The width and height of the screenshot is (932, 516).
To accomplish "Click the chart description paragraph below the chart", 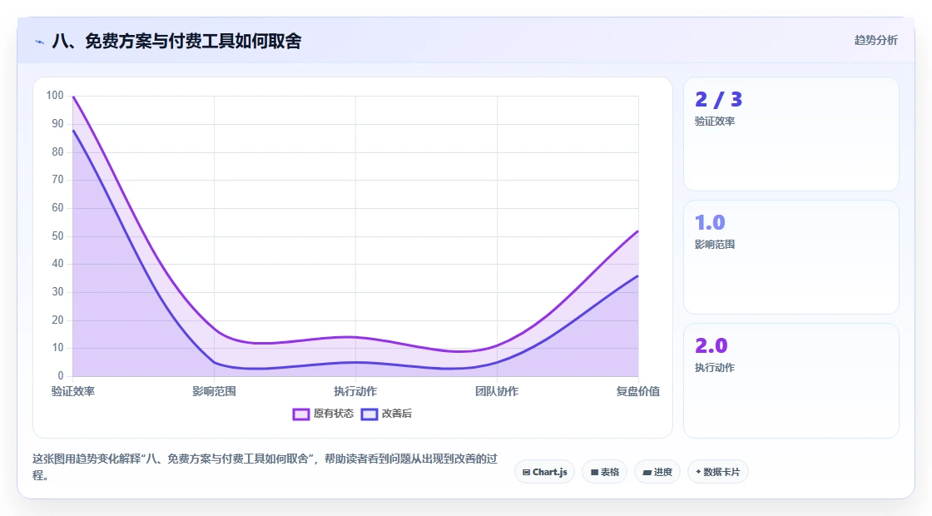I will (265, 467).
